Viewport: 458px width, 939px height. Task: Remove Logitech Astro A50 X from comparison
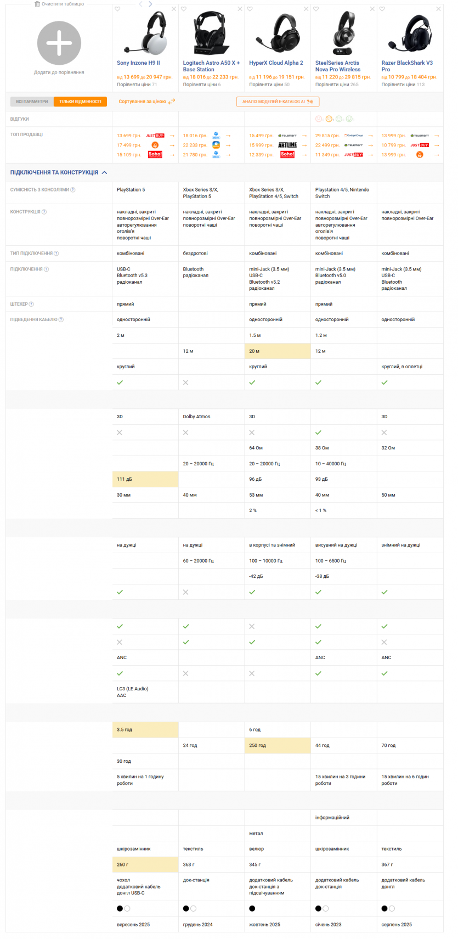pyautogui.click(x=240, y=9)
